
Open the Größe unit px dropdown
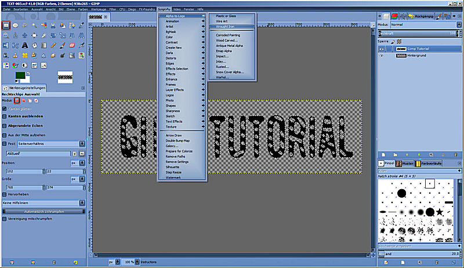click(78, 179)
